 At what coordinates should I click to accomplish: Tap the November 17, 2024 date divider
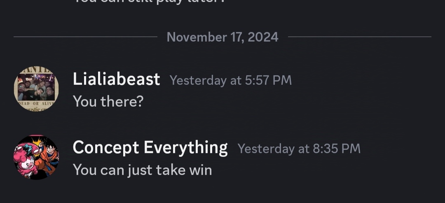coord(222,37)
